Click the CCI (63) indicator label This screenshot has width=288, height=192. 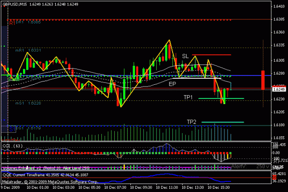12,146
